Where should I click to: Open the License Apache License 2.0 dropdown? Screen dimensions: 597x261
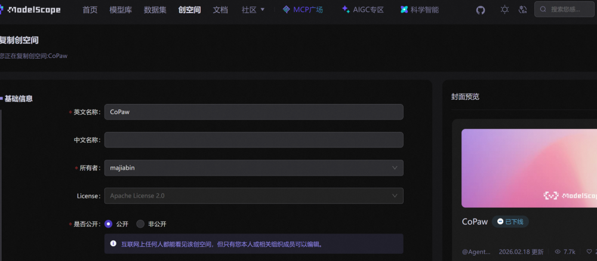254,195
